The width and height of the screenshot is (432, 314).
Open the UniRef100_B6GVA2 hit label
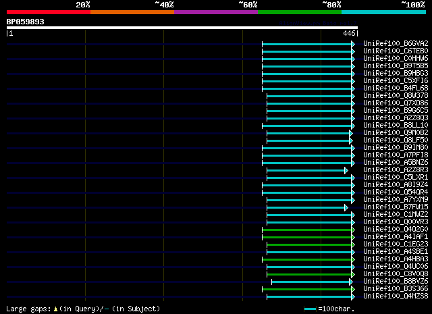pyautogui.click(x=396, y=44)
